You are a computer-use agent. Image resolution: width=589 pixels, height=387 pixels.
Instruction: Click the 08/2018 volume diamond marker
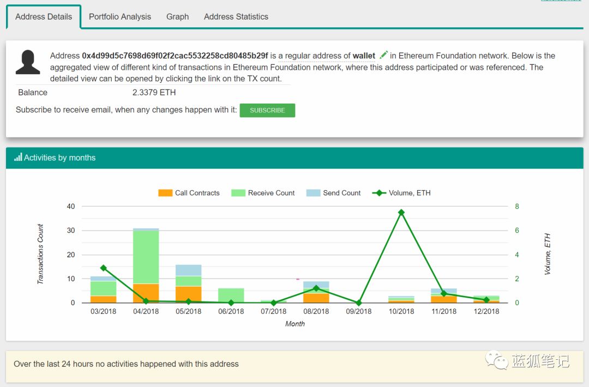pos(316,288)
